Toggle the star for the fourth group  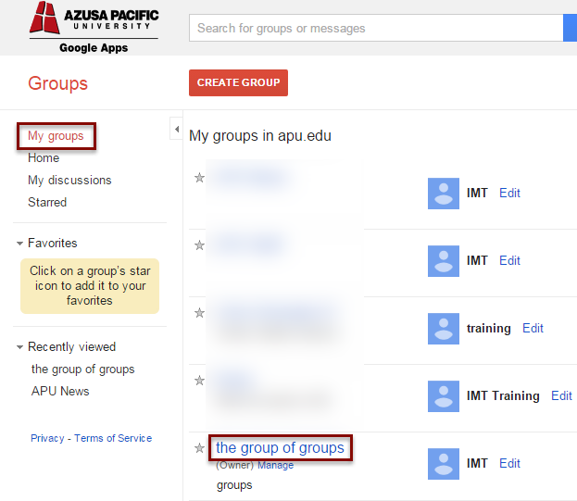click(199, 381)
